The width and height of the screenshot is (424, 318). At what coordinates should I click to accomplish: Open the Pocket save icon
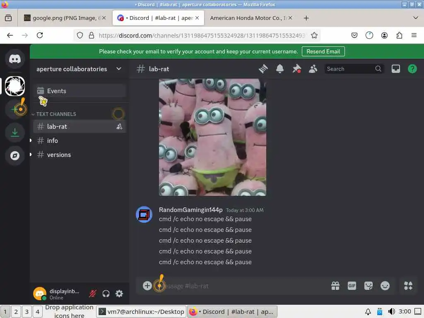tap(354, 36)
